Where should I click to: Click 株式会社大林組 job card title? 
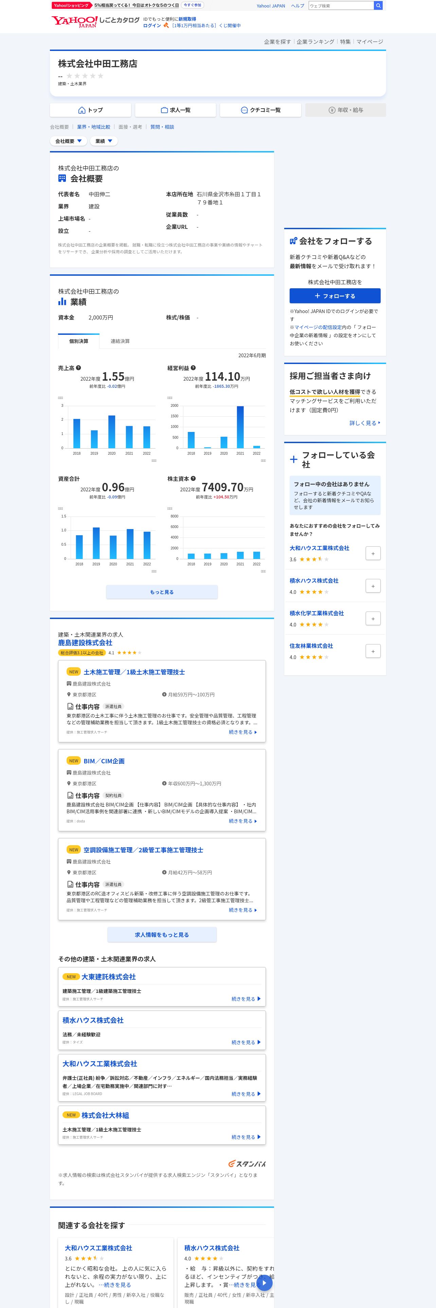pyautogui.click(x=105, y=1115)
